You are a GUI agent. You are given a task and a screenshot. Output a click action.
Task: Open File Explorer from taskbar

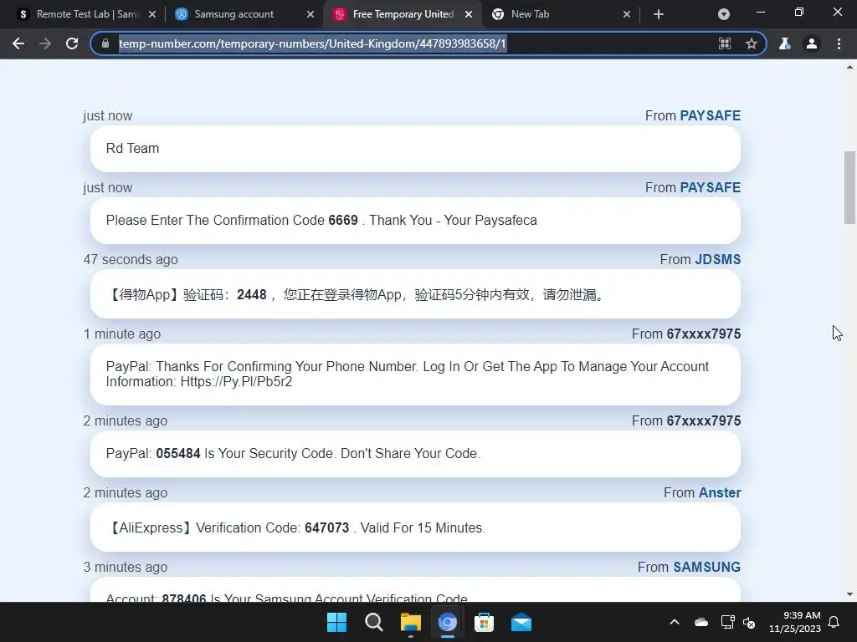[x=410, y=622]
